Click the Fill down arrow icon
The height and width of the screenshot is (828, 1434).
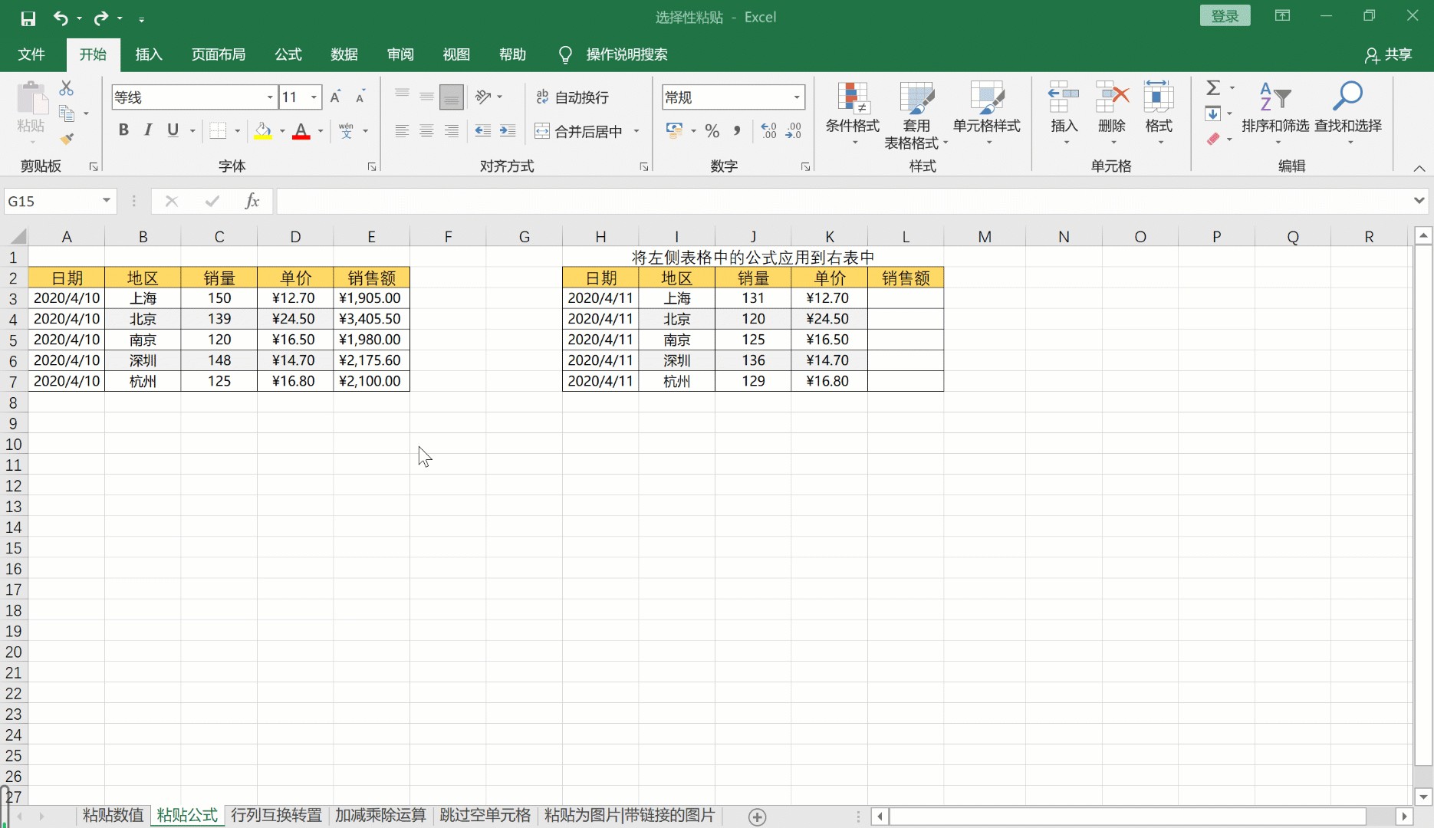[x=1213, y=113]
